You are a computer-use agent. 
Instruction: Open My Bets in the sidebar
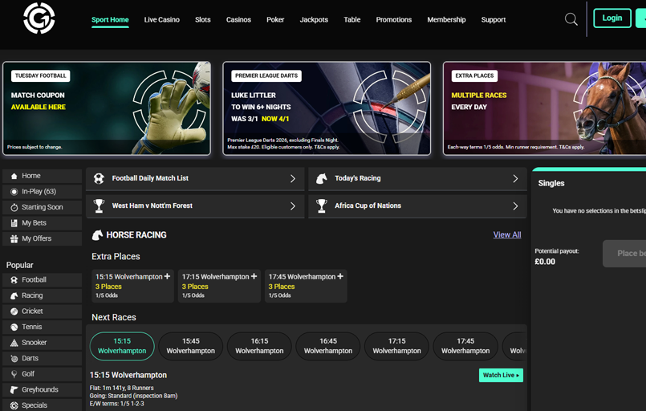coord(42,223)
